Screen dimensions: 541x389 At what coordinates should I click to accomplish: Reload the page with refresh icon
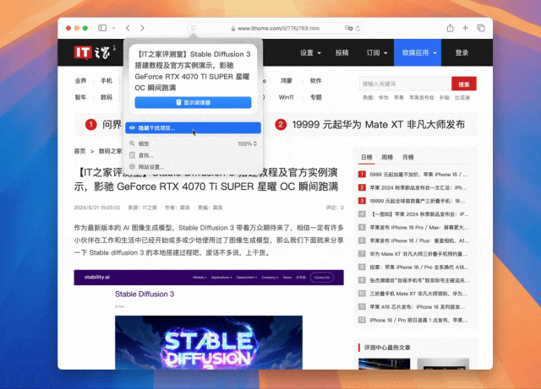click(x=358, y=28)
